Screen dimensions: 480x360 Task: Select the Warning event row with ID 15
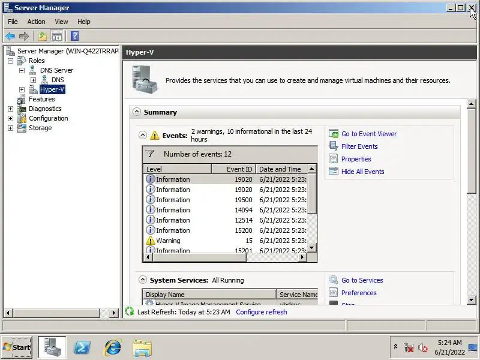pyautogui.click(x=226, y=241)
